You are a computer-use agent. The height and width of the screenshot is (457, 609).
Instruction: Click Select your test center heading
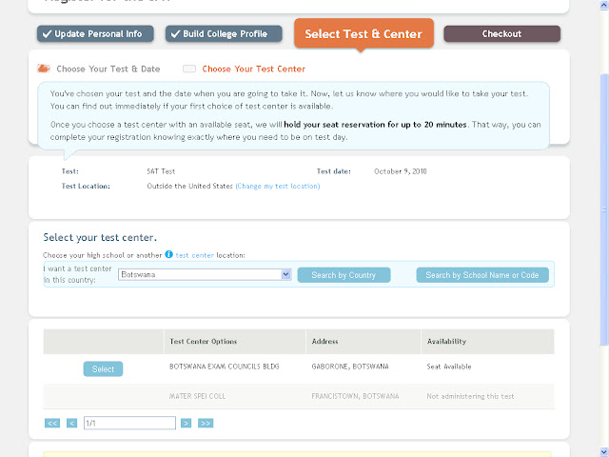pyautogui.click(x=100, y=237)
